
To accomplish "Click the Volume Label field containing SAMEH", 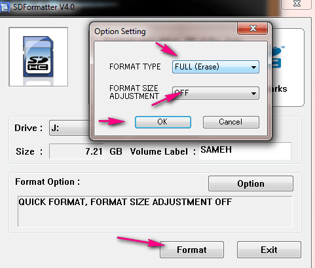I will 245,151.
